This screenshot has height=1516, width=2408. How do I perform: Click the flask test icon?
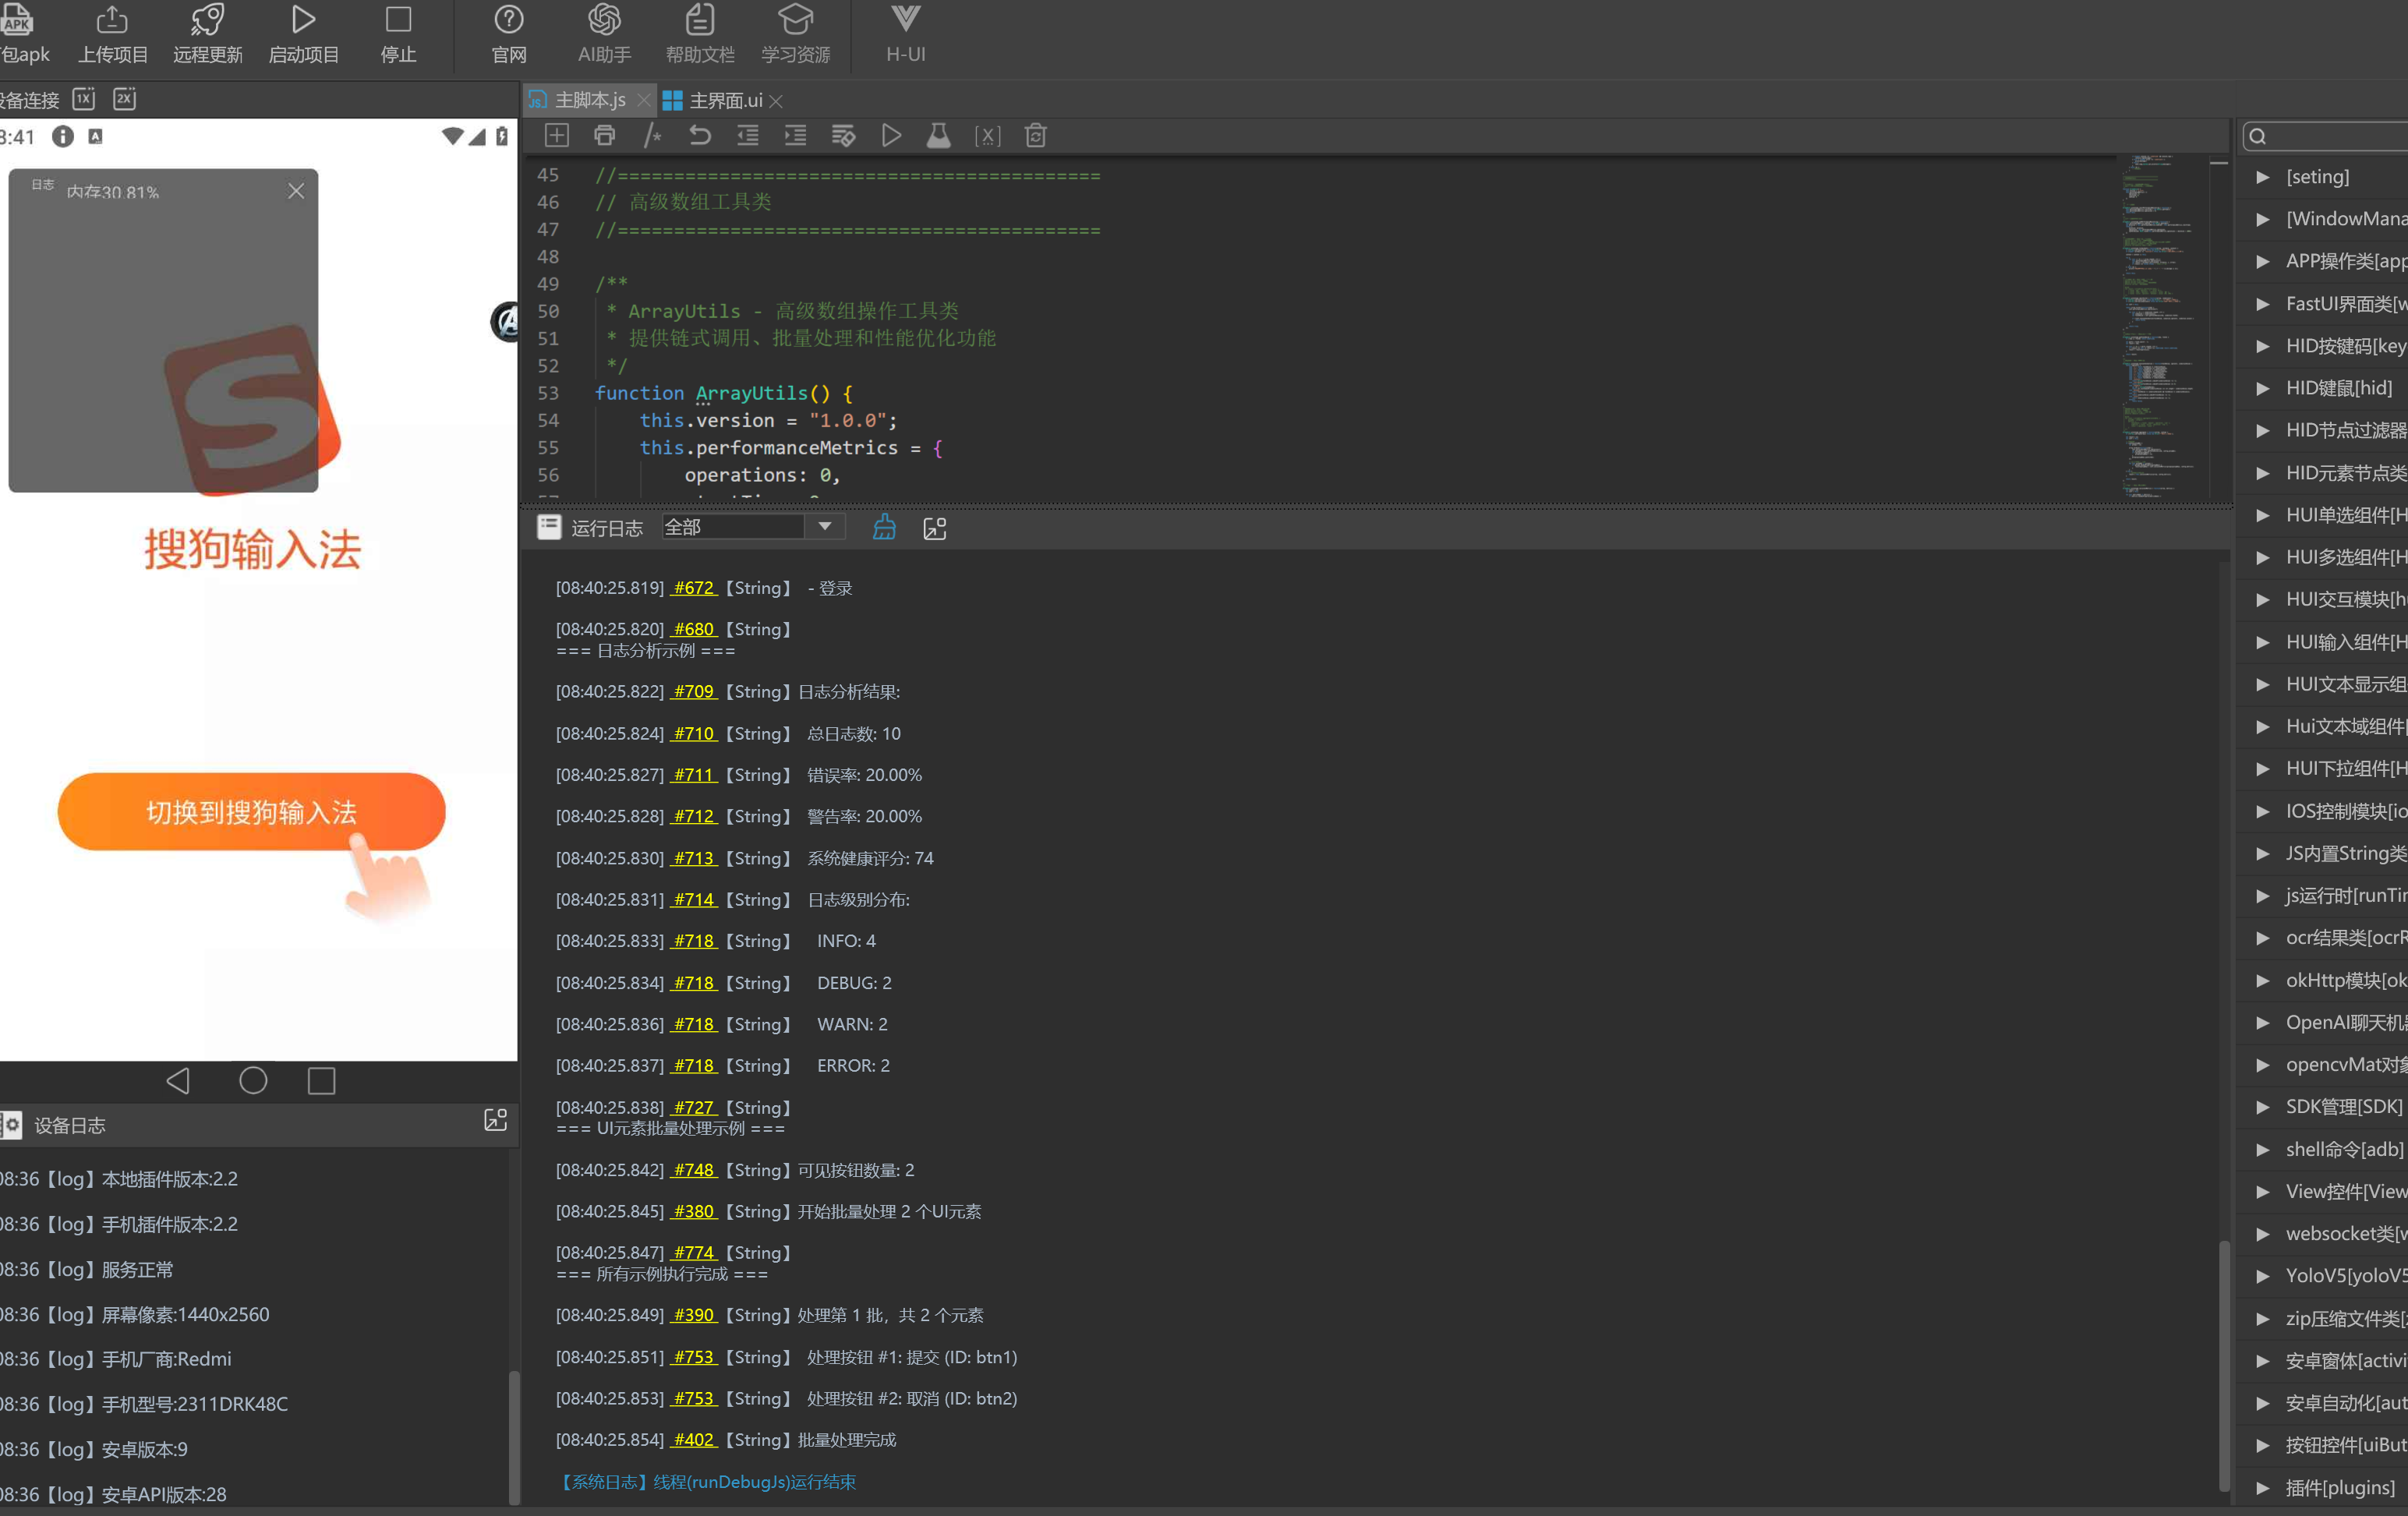coord(938,136)
